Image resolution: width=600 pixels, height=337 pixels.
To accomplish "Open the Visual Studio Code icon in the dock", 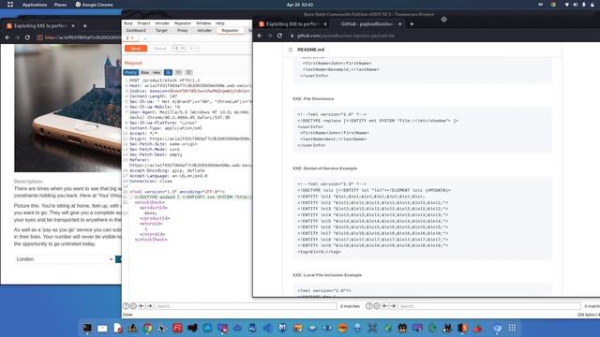I will (267, 328).
